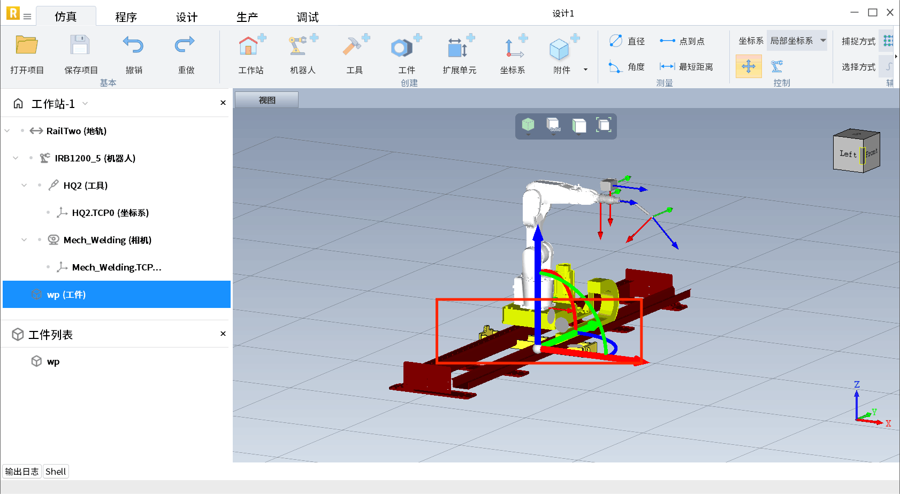The width and height of the screenshot is (900, 494).
Task: Click the Coordinate System (坐标系) create icon
Action: tap(513, 47)
